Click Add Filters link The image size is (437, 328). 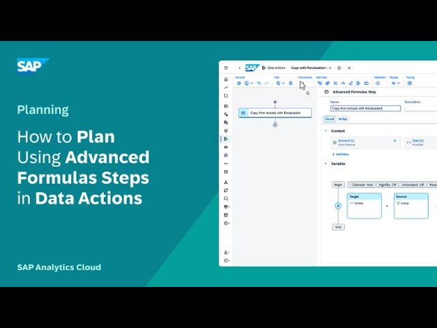pos(341,154)
